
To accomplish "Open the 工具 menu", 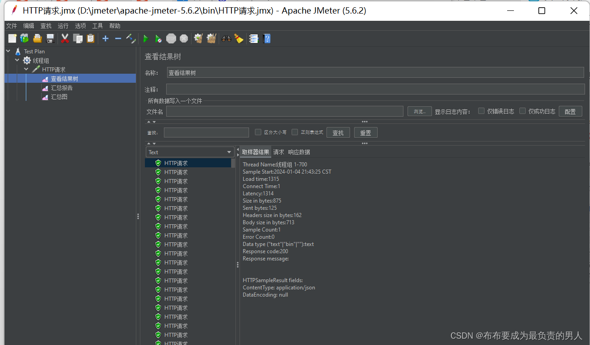I will 97,26.
